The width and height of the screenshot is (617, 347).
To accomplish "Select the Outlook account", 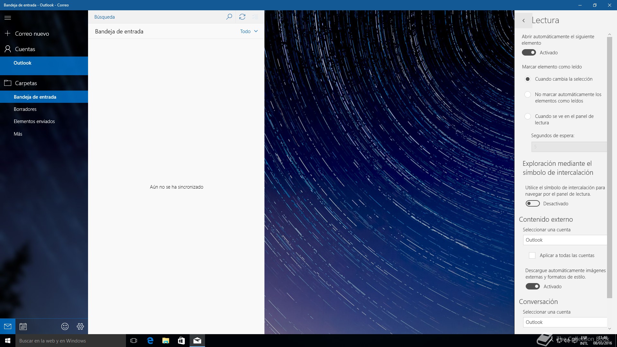I will (44, 66).
